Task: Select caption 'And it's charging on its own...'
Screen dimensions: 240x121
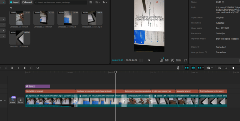Action: point(213,91)
